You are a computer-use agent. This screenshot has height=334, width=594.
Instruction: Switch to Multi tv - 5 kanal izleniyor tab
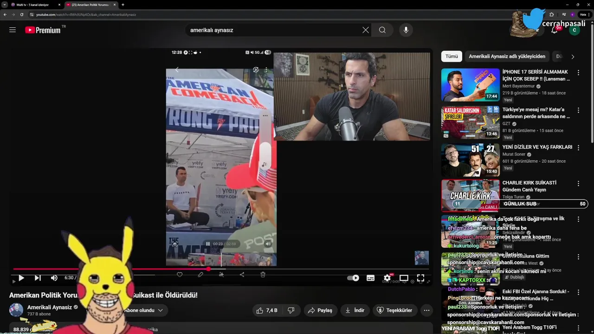(x=32, y=5)
